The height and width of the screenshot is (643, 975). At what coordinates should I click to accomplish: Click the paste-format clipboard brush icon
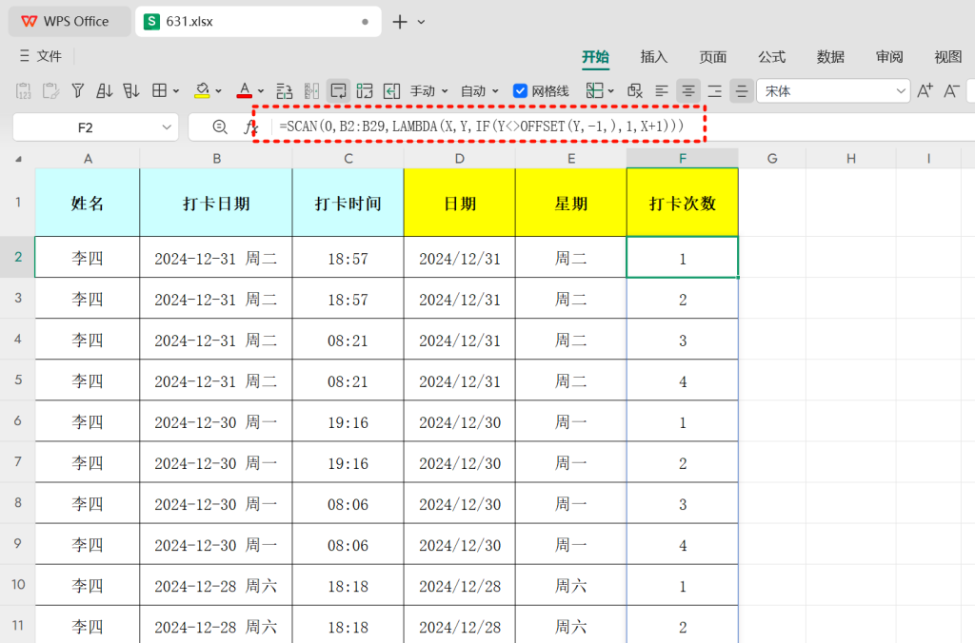pos(50,91)
